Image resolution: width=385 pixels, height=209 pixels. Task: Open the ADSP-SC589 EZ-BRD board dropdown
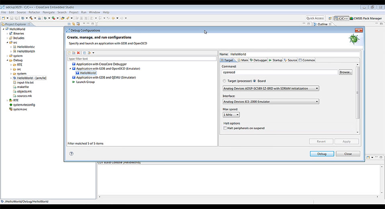pos(270,88)
